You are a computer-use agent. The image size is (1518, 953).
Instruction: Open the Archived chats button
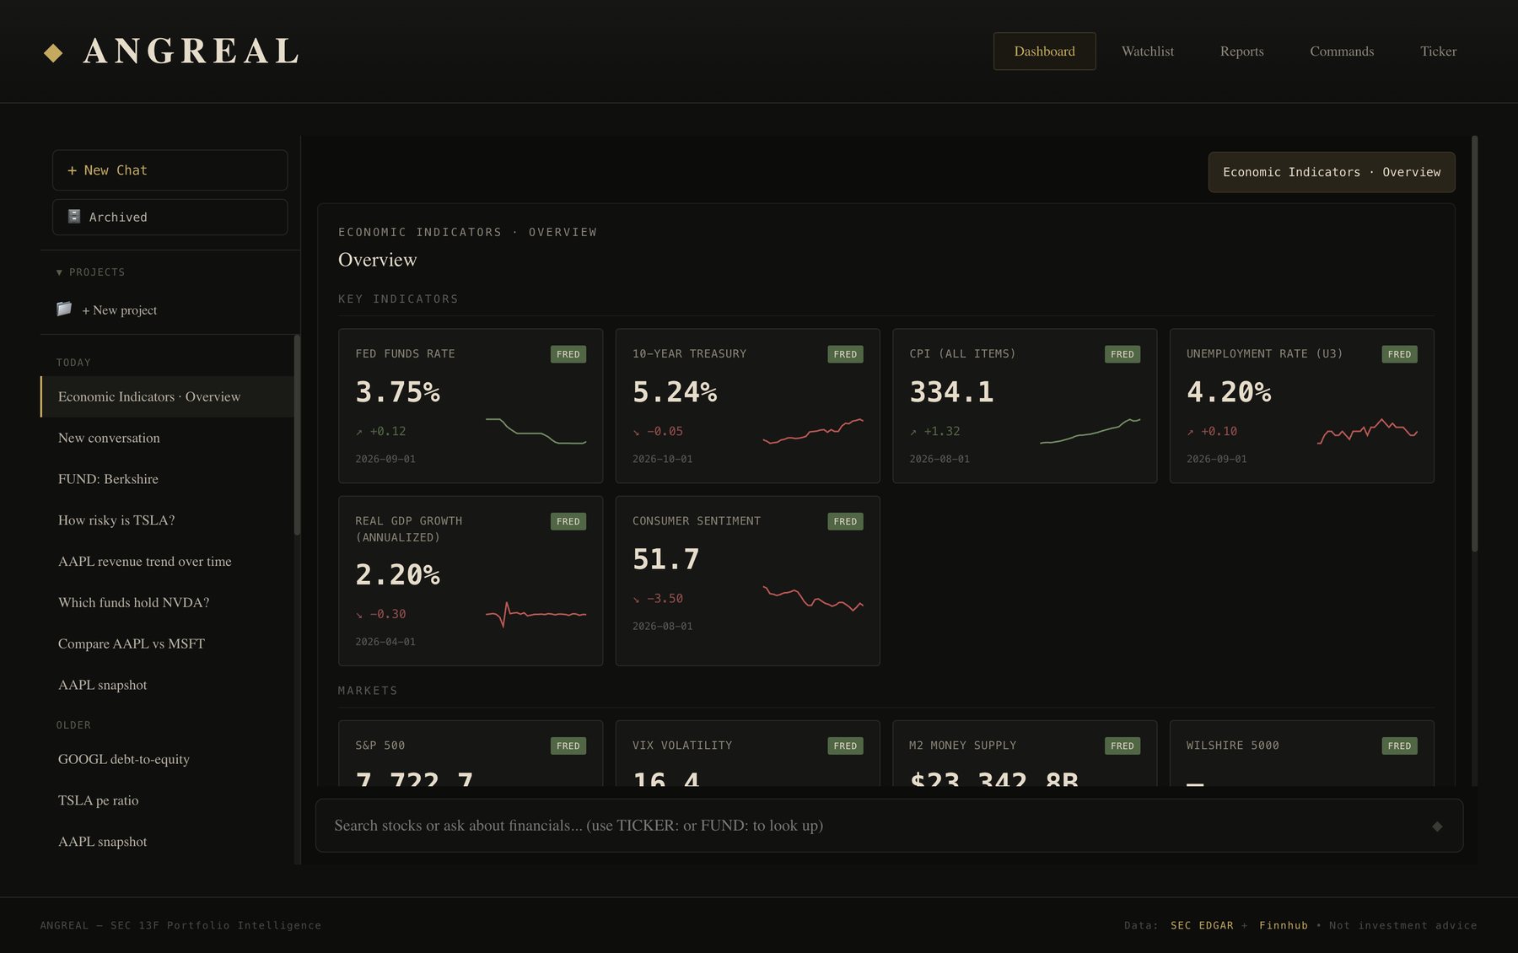[170, 217]
